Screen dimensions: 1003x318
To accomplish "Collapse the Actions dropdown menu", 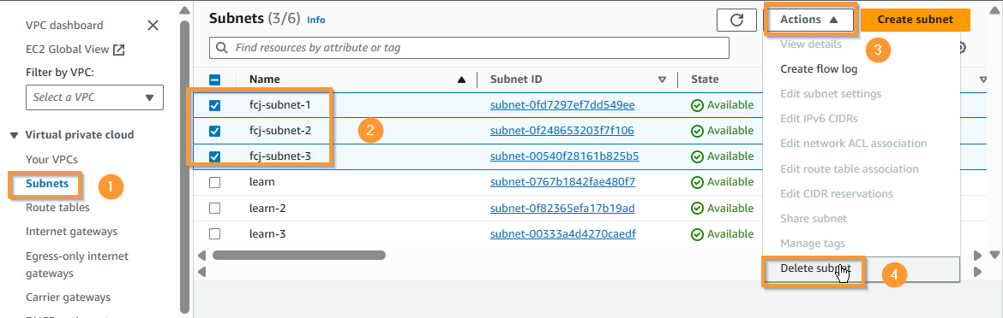I will pyautogui.click(x=809, y=20).
